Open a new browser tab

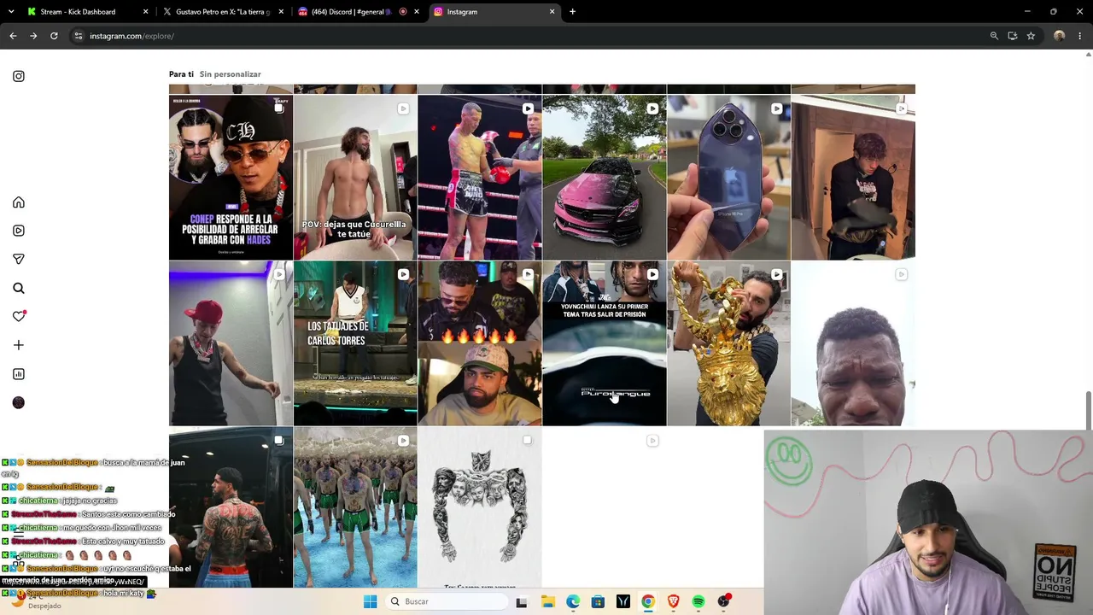pos(572,12)
